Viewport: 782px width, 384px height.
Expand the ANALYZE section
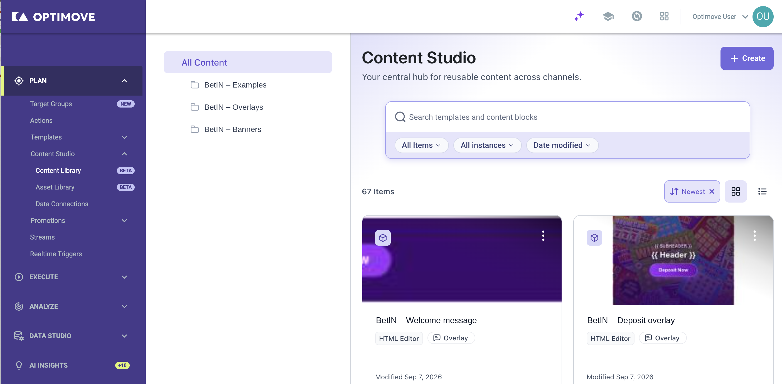(124, 306)
